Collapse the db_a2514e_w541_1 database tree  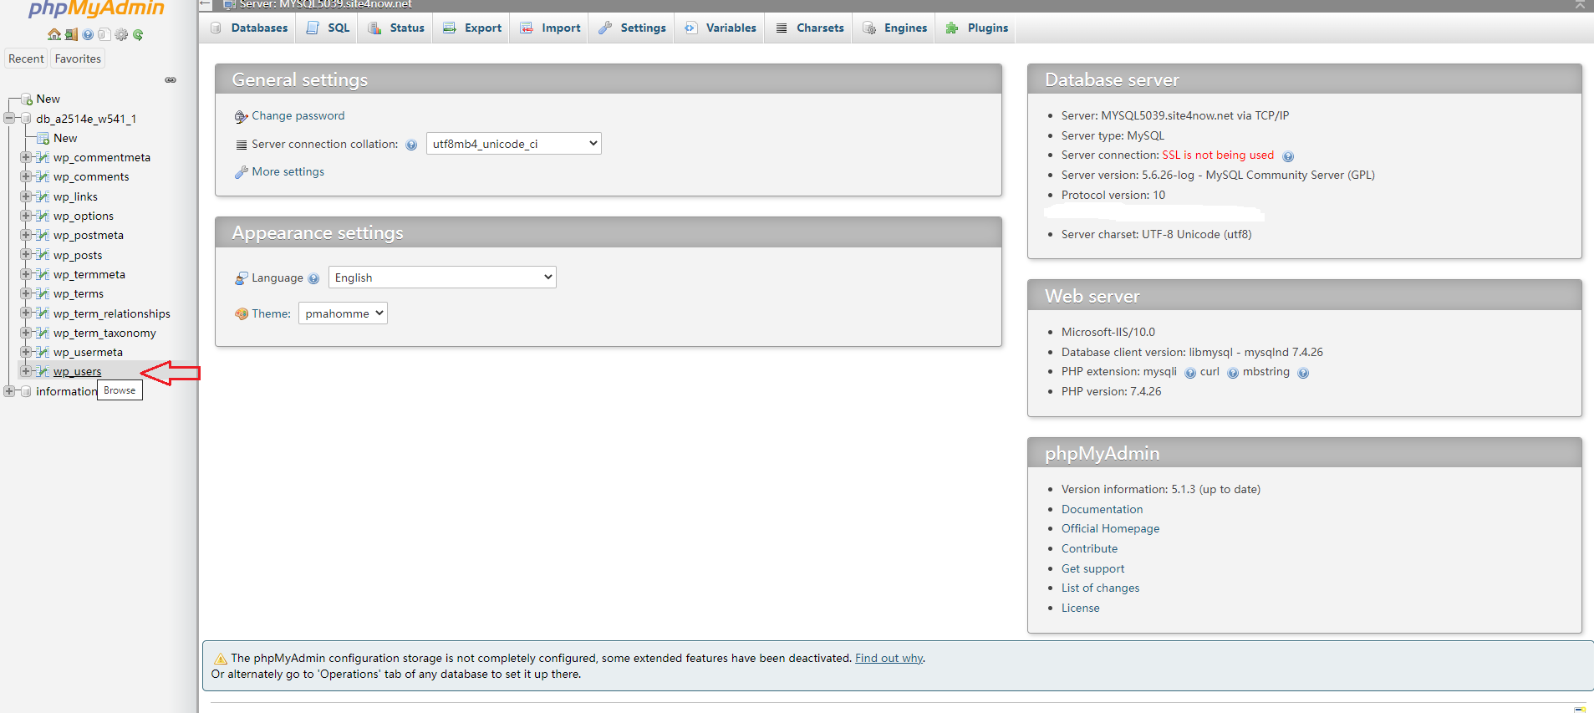click(x=9, y=119)
